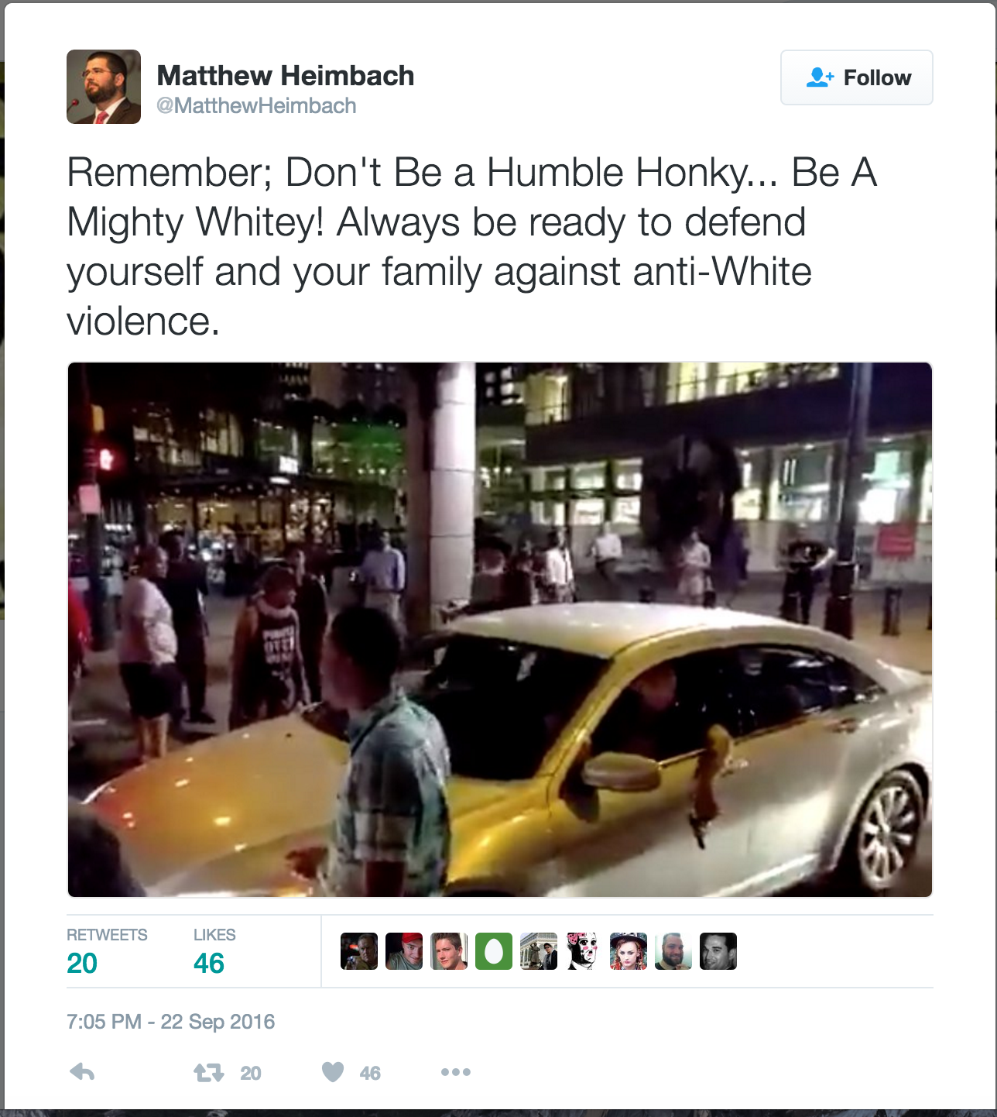Open the red-haired woman avatar
Image resolution: width=997 pixels, height=1117 pixels.
pyautogui.click(x=629, y=951)
